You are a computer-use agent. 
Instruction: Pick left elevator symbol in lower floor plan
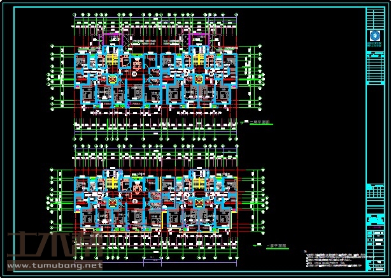(113, 202)
